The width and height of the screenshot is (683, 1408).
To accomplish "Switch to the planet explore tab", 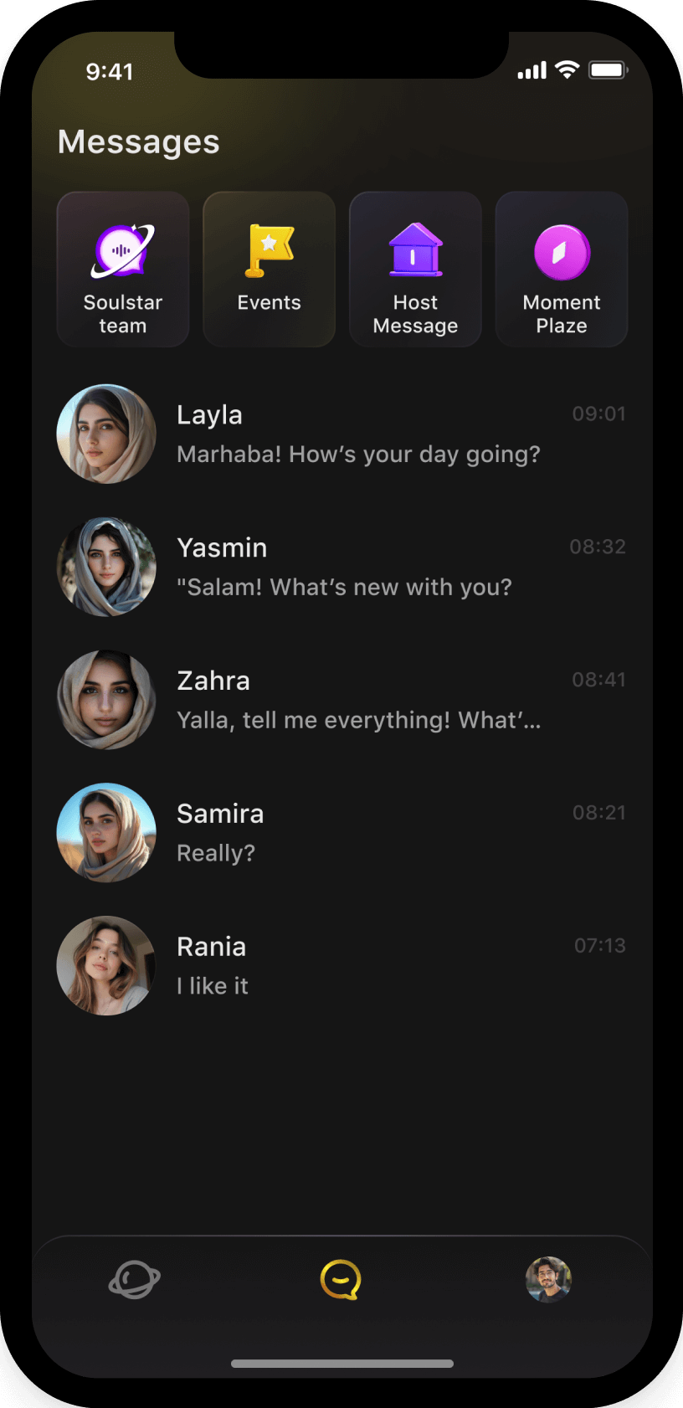I will 134,1280.
